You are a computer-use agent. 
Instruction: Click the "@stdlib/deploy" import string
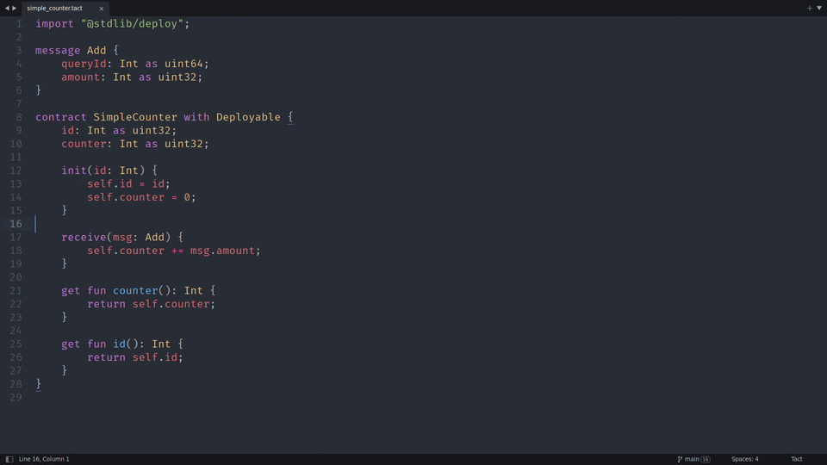coord(132,24)
